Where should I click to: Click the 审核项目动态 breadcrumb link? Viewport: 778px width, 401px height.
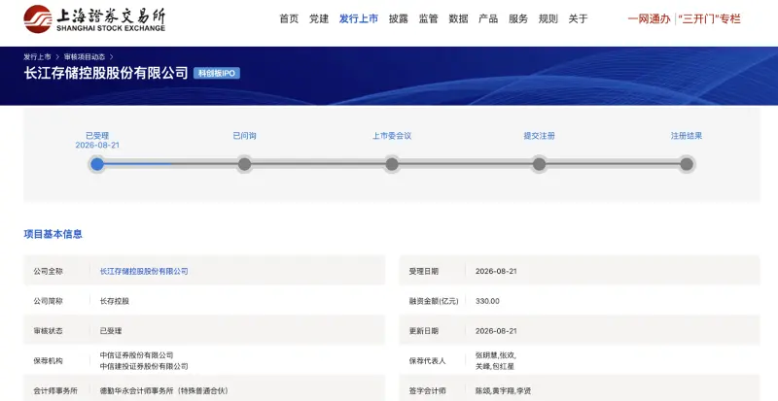click(85, 57)
